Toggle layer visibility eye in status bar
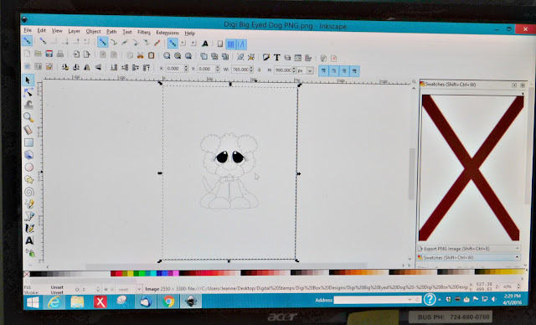 [x=106, y=290]
